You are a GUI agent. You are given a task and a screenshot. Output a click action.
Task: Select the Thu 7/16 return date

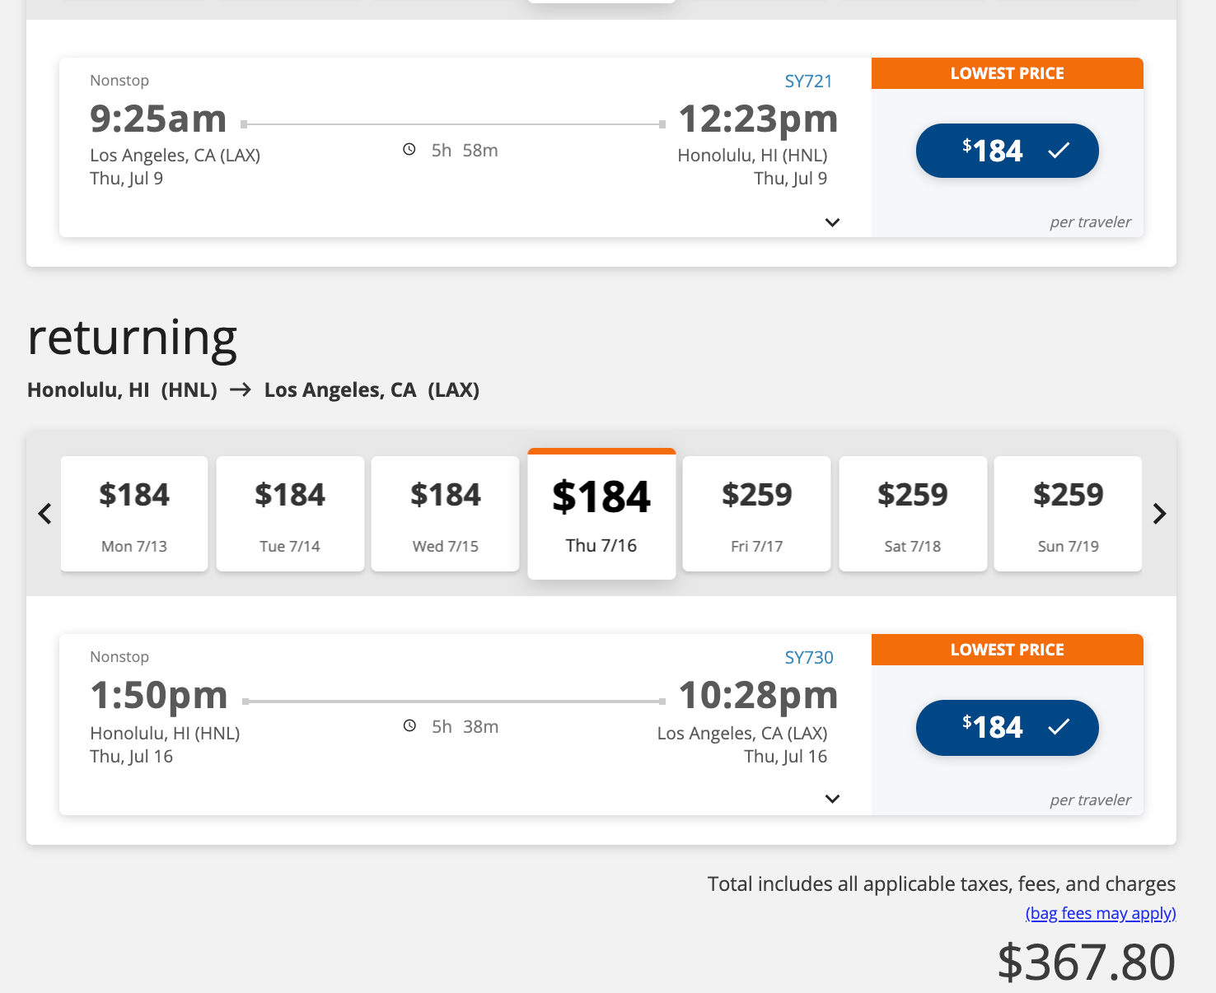pyautogui.click(x=601, y=514)
